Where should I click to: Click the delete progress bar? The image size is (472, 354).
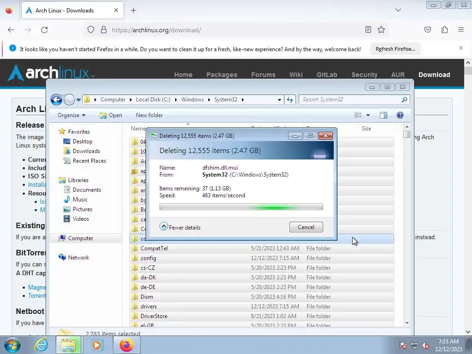coord(241,207)
